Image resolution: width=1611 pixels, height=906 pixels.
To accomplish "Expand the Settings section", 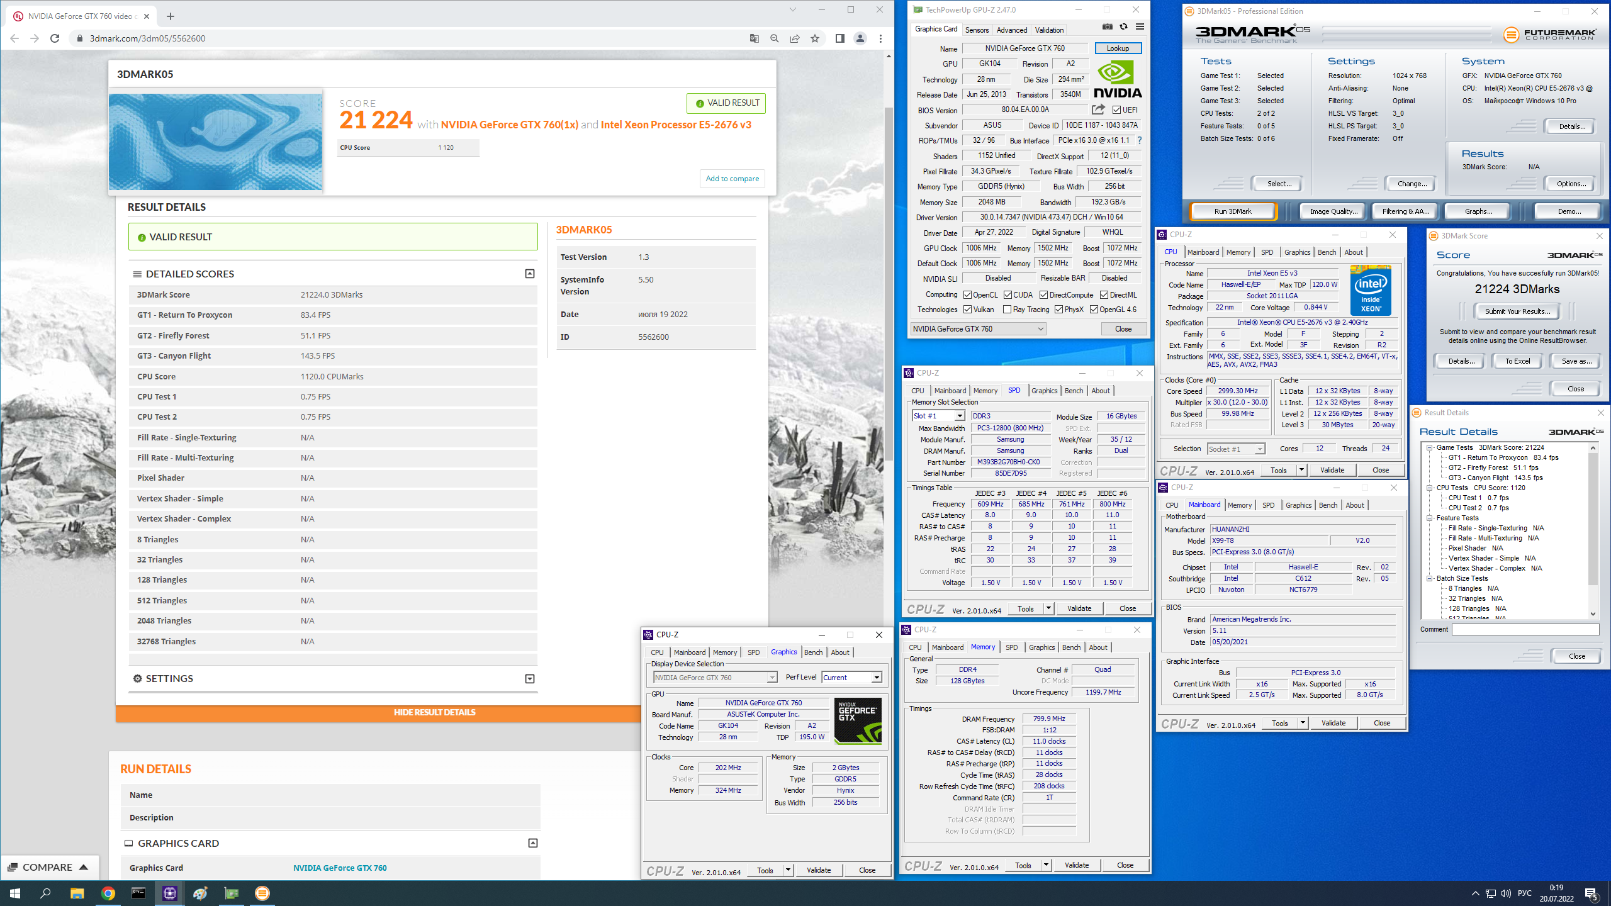I will pos(530,679).
